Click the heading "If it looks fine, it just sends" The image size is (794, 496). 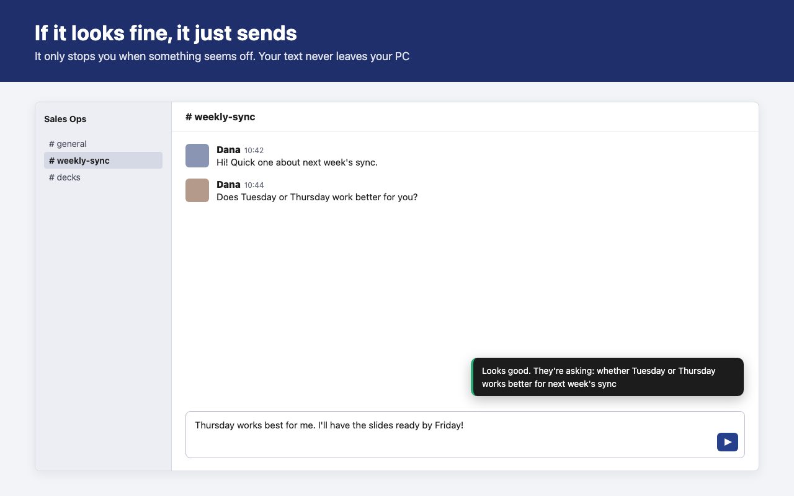[x=166, y=33]
